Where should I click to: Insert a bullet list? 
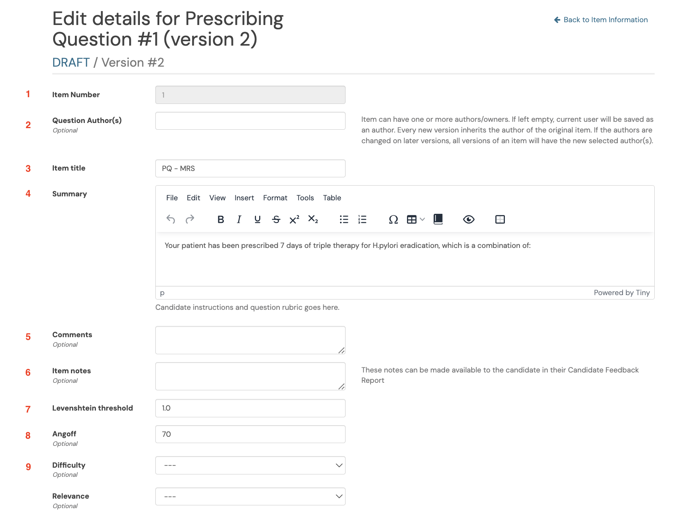(x=344, y=219)
